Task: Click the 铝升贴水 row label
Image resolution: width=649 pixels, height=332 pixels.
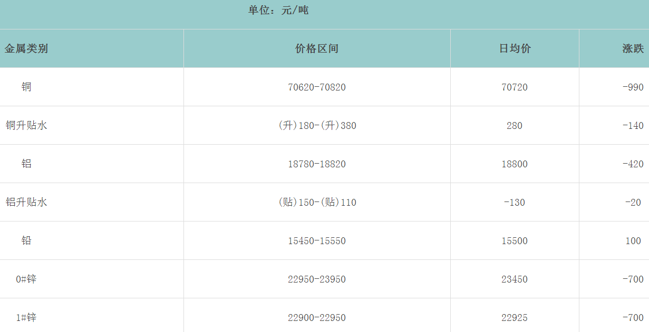Action: click(x=26, y=202)
